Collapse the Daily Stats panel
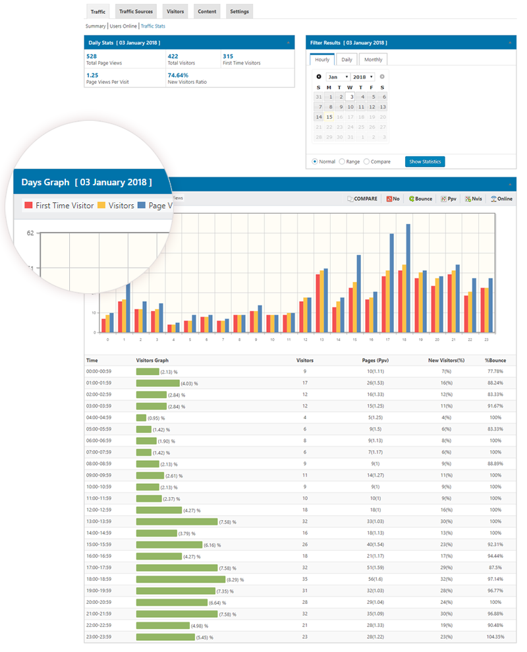This screenshot has width=527, height=652. (289, 43)
